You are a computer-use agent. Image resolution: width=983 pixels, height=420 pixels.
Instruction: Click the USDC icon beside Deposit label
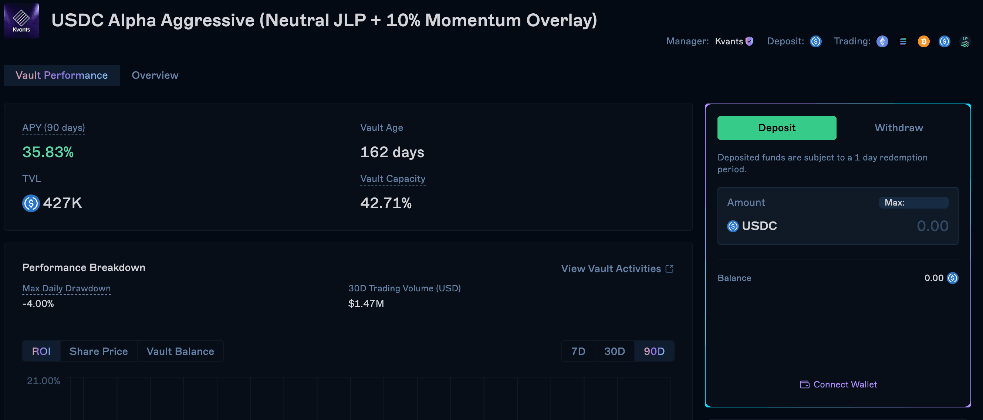816,41
